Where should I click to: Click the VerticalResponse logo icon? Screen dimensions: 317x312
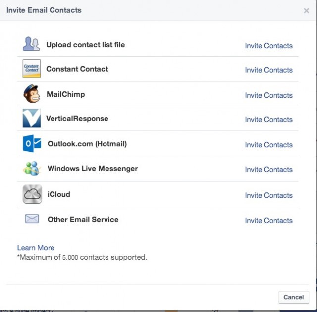pos(32,118)
